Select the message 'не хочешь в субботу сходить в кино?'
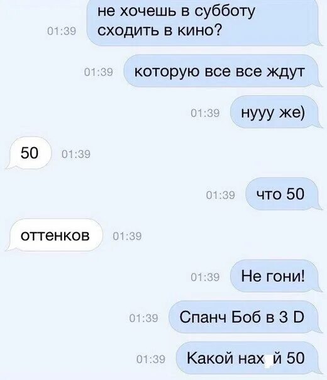Viewport: 327px width, 380px height. click(x=203, y=22)
